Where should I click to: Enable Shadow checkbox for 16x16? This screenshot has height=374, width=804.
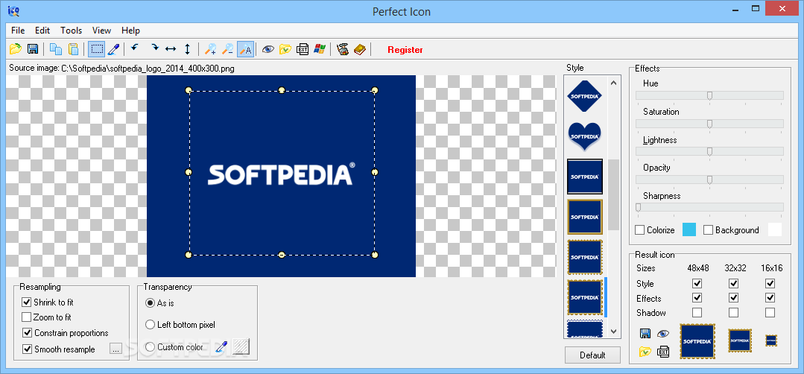(x=770, y=312)
